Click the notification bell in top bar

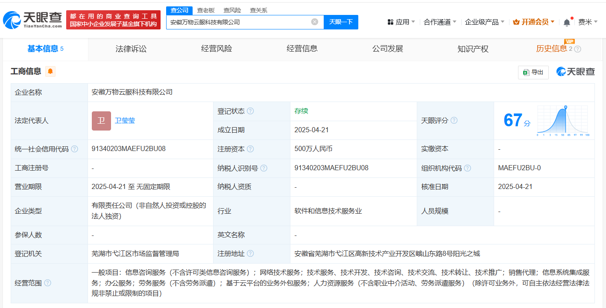(567, 22)
